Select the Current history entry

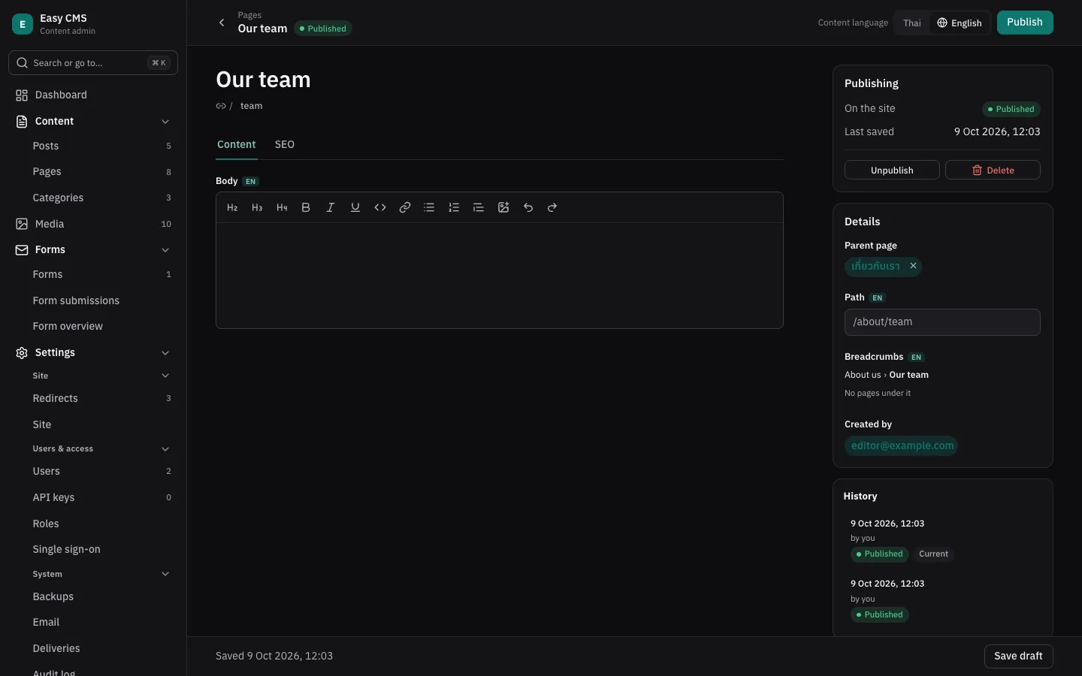click(942, 539)
